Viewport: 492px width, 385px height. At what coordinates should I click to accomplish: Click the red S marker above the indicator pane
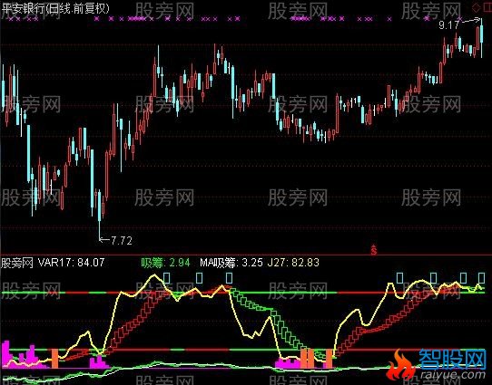click(x=373, y=249)
